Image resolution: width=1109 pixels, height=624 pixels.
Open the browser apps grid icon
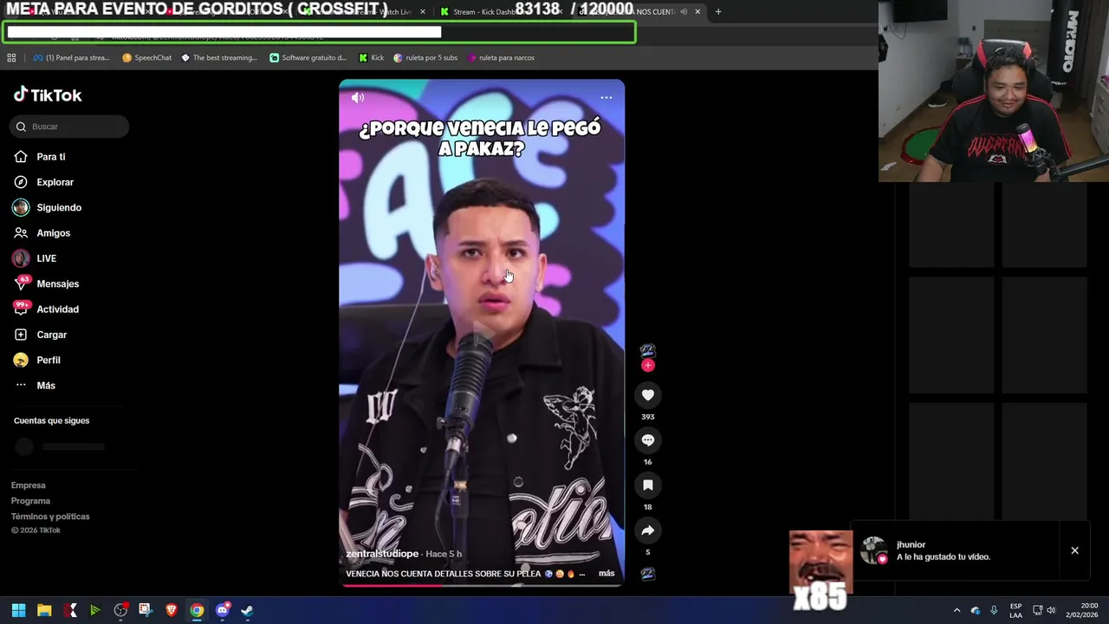(x=11, y=58)
